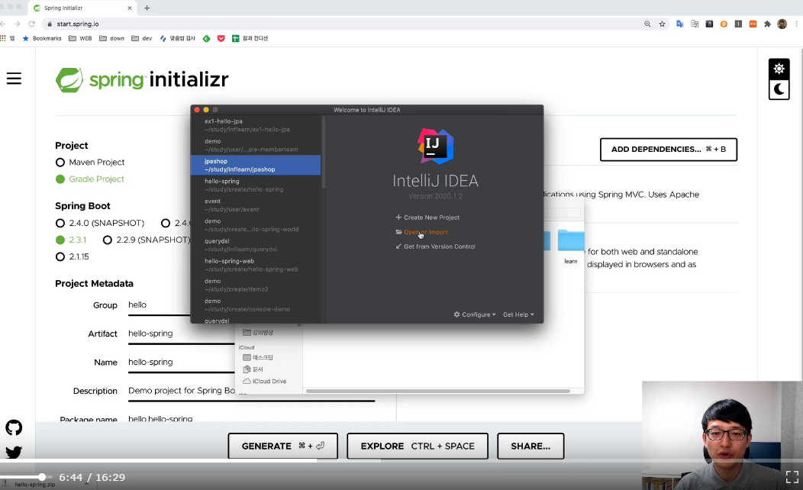The width and height of the screenshot is (803, 490).
Task: Open demo project at ~/study/create/demo2
Action: click(256, 285)
